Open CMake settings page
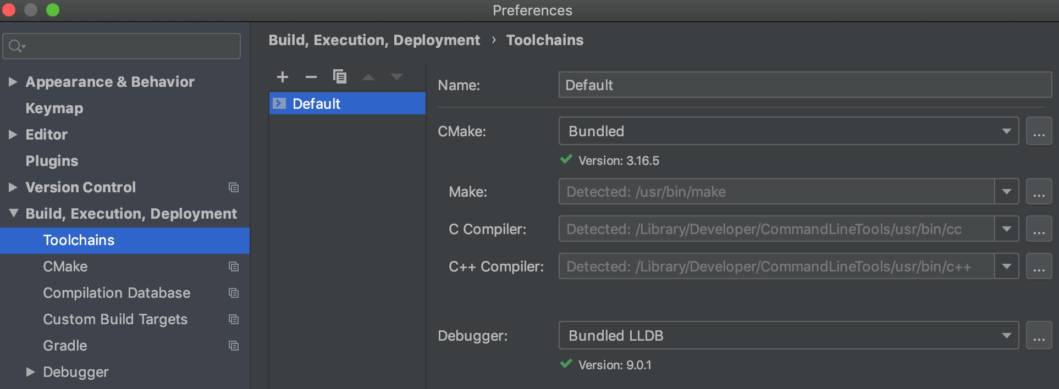The image size is (1059, 389). coord(65,266)
